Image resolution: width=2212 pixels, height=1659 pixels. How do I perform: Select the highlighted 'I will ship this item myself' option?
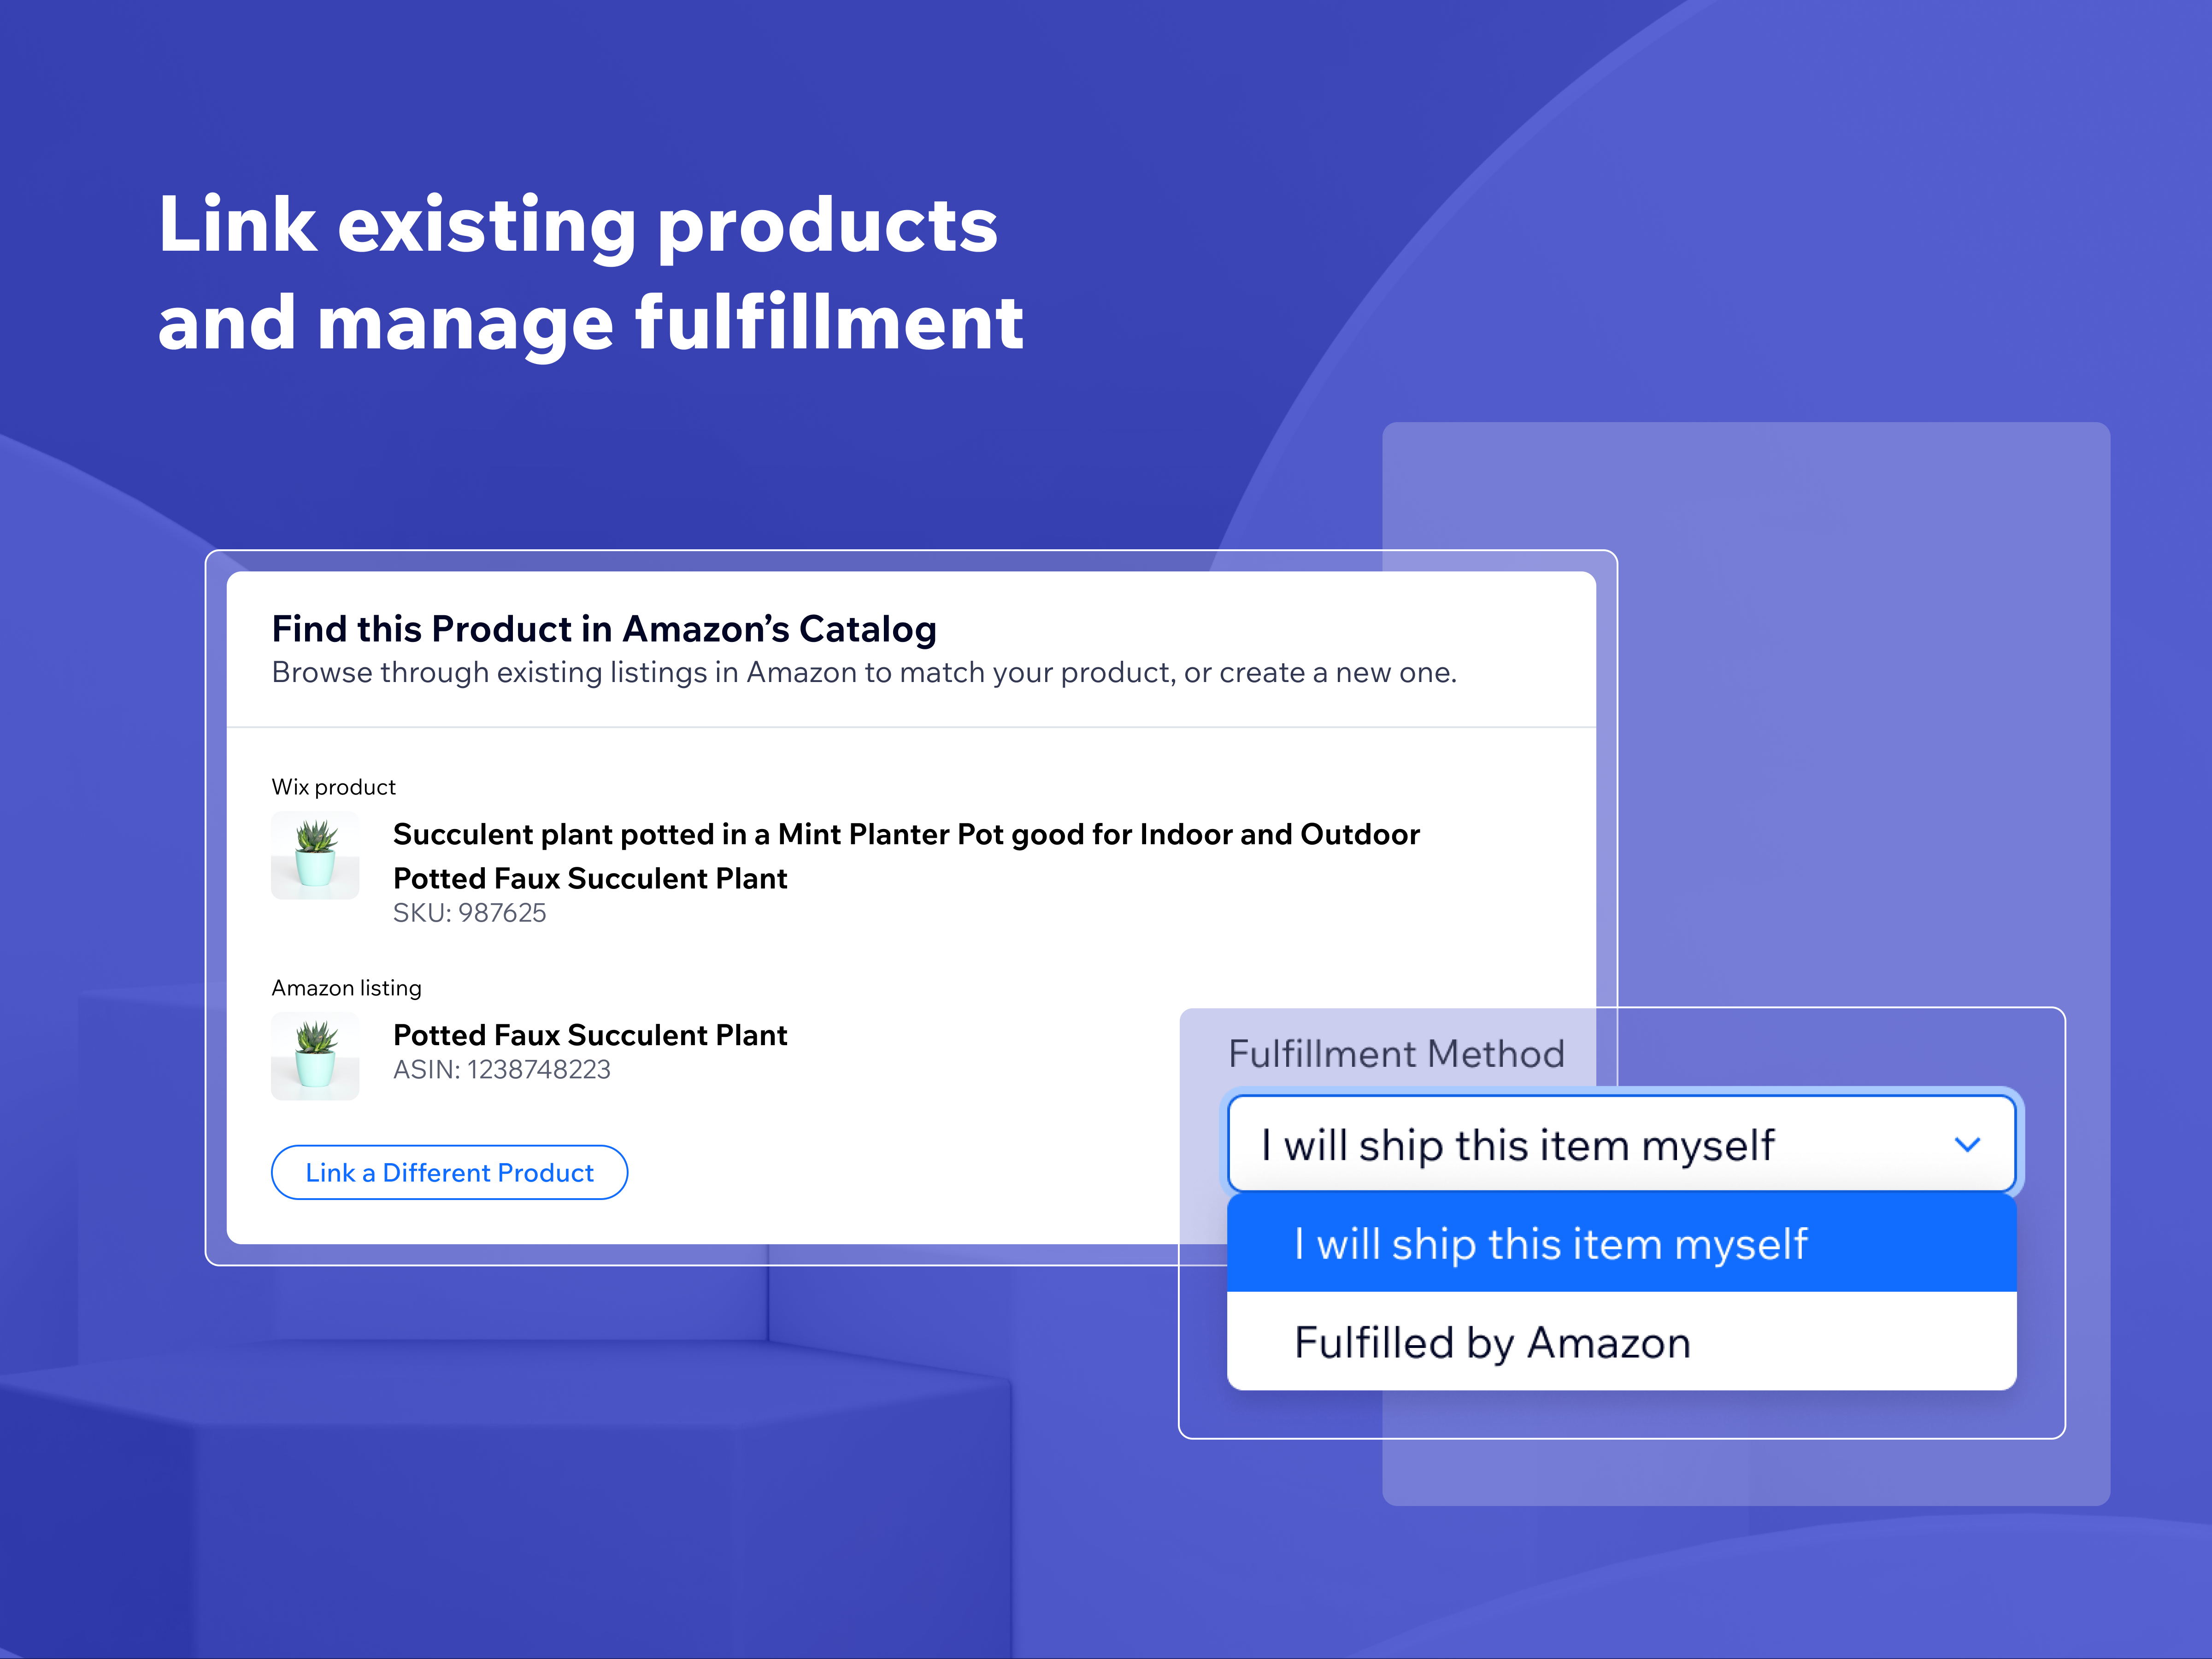click(1621, 1243)
